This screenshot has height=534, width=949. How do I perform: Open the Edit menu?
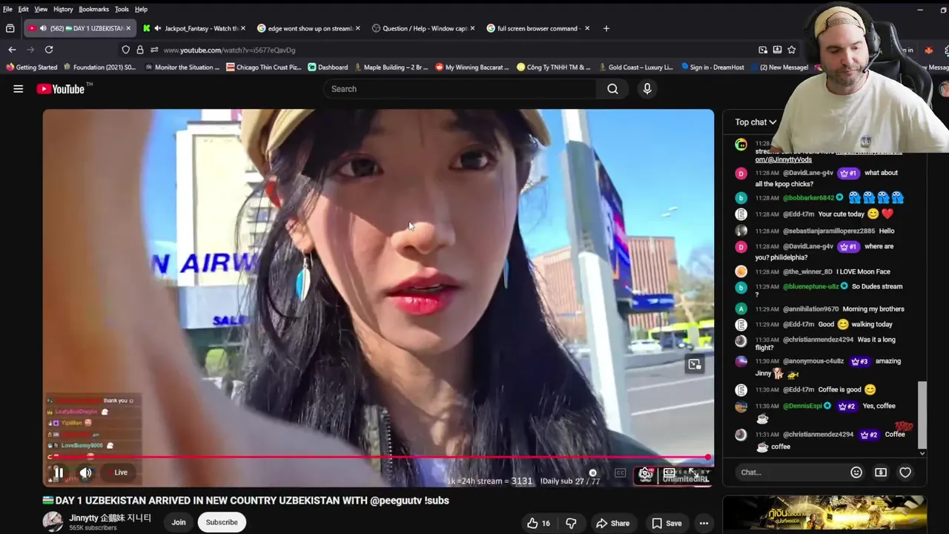coord(24,9)
